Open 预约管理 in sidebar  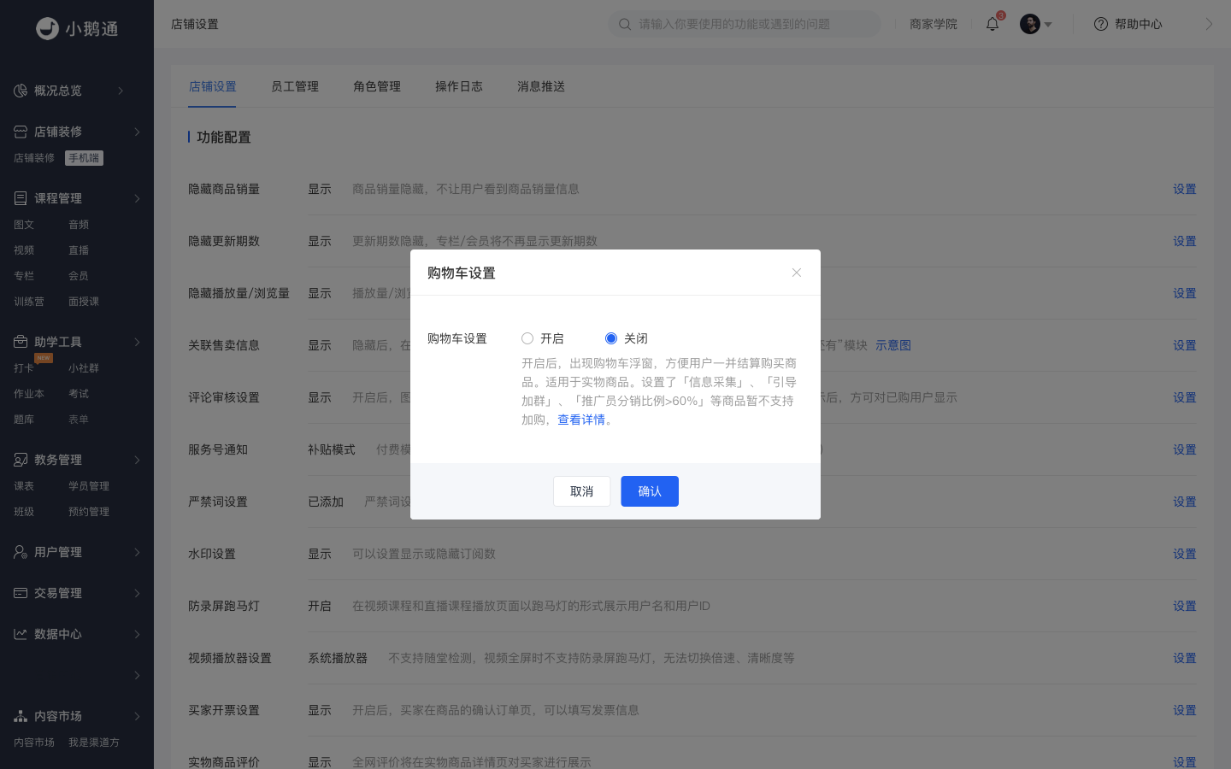pyautogui.click(x=89, y=512)
